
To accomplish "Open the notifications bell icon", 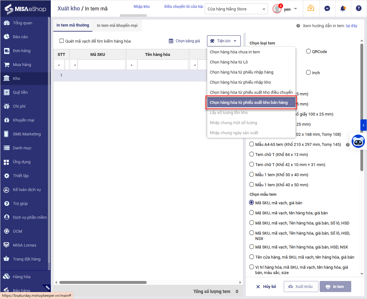I will [x=343, y=9].
